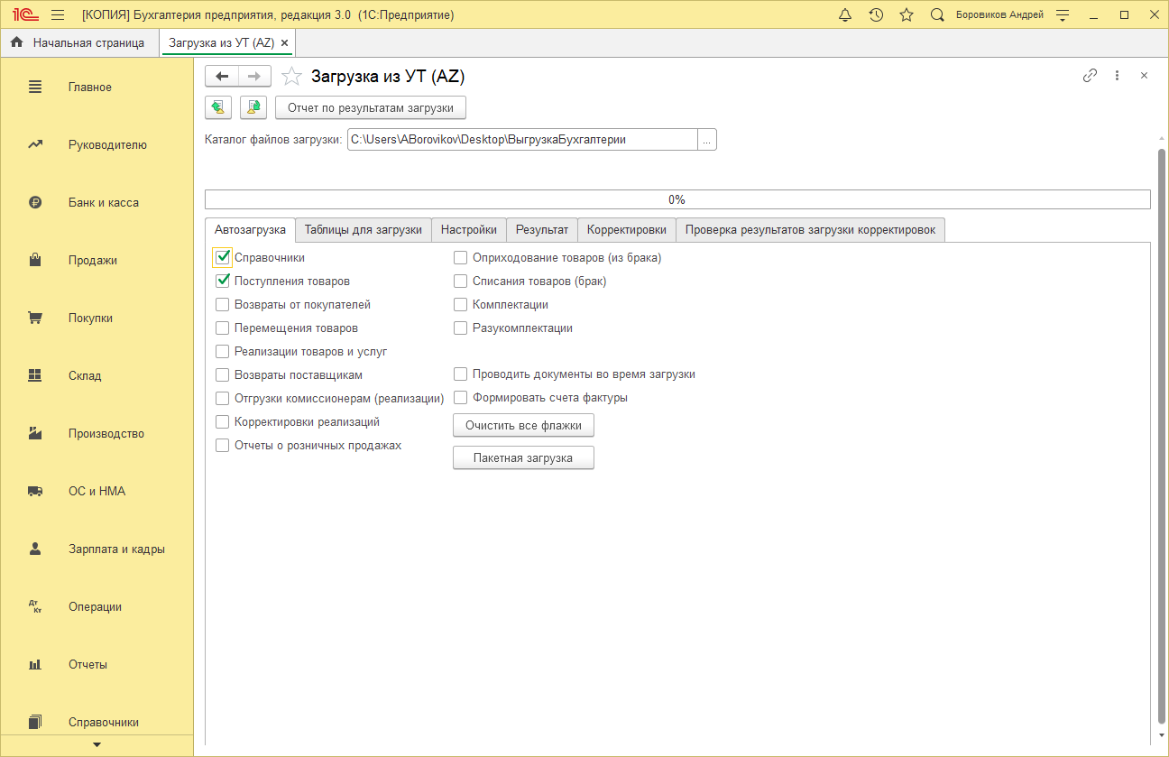Viewport: 1169px width, 757px height.
Task: Enable Возвраты от покупателей checkbox
Action: (223, 305)
